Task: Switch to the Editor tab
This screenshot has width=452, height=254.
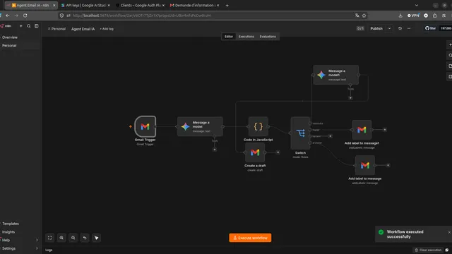Action: pos(229,37)
